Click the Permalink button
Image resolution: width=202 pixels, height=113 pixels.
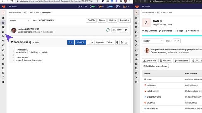point(124,20)
